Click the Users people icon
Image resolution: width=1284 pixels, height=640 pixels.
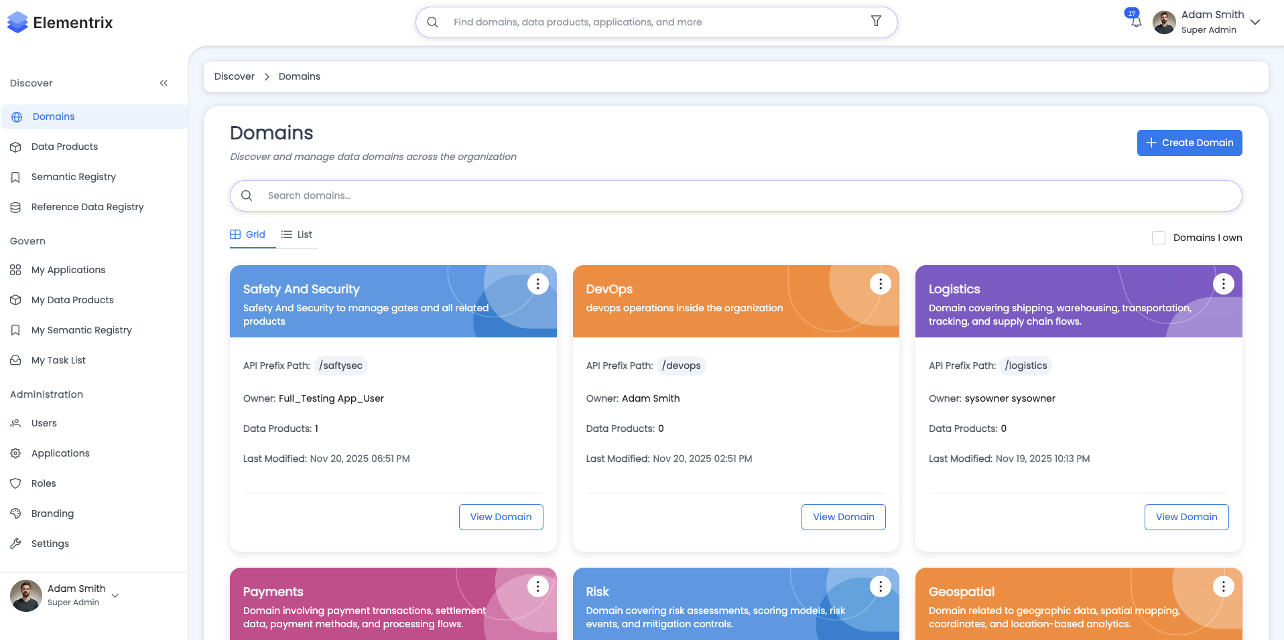(15, 423)
